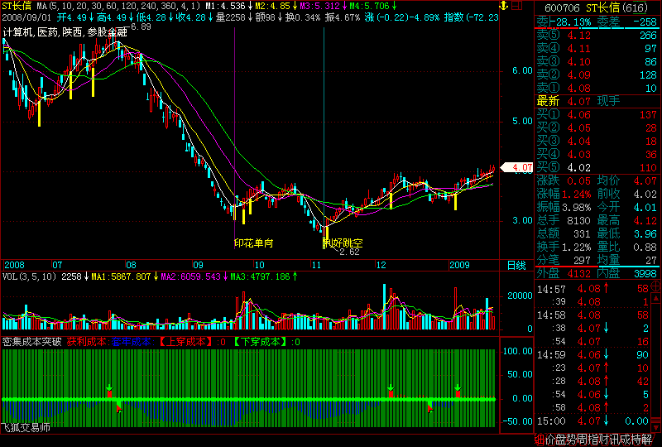Open the 价 (price) tab
The height and width of the screenshot is (447, 662).
(x=550, y=440)
